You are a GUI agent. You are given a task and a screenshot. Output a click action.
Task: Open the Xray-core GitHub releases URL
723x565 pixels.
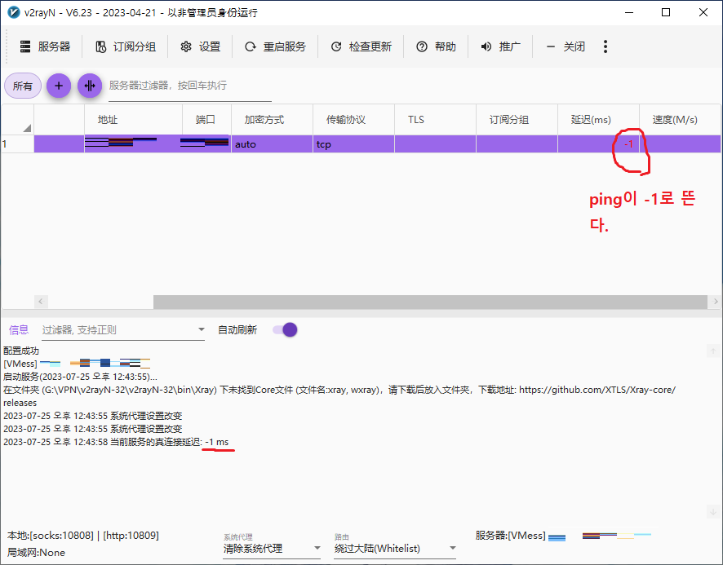[597, 390]
